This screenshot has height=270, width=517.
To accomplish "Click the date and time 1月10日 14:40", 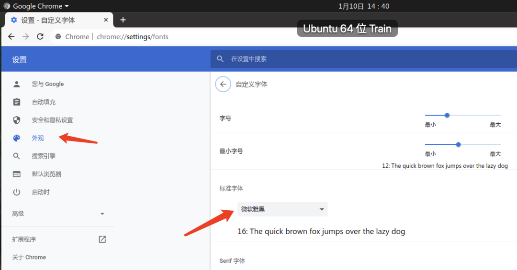I will [x=364, y=6].
